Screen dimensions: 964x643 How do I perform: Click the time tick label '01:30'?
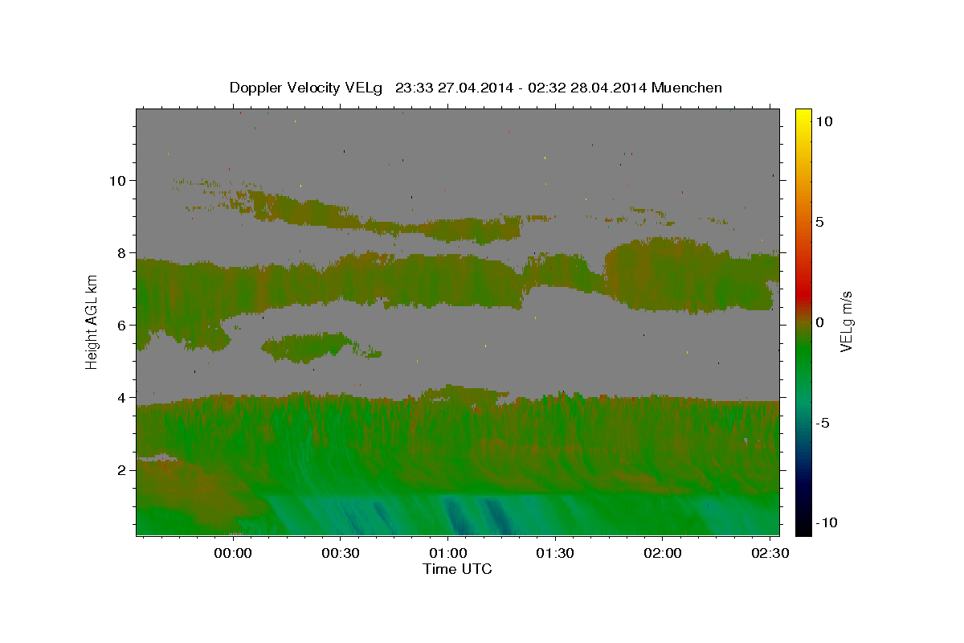(555, 554)
